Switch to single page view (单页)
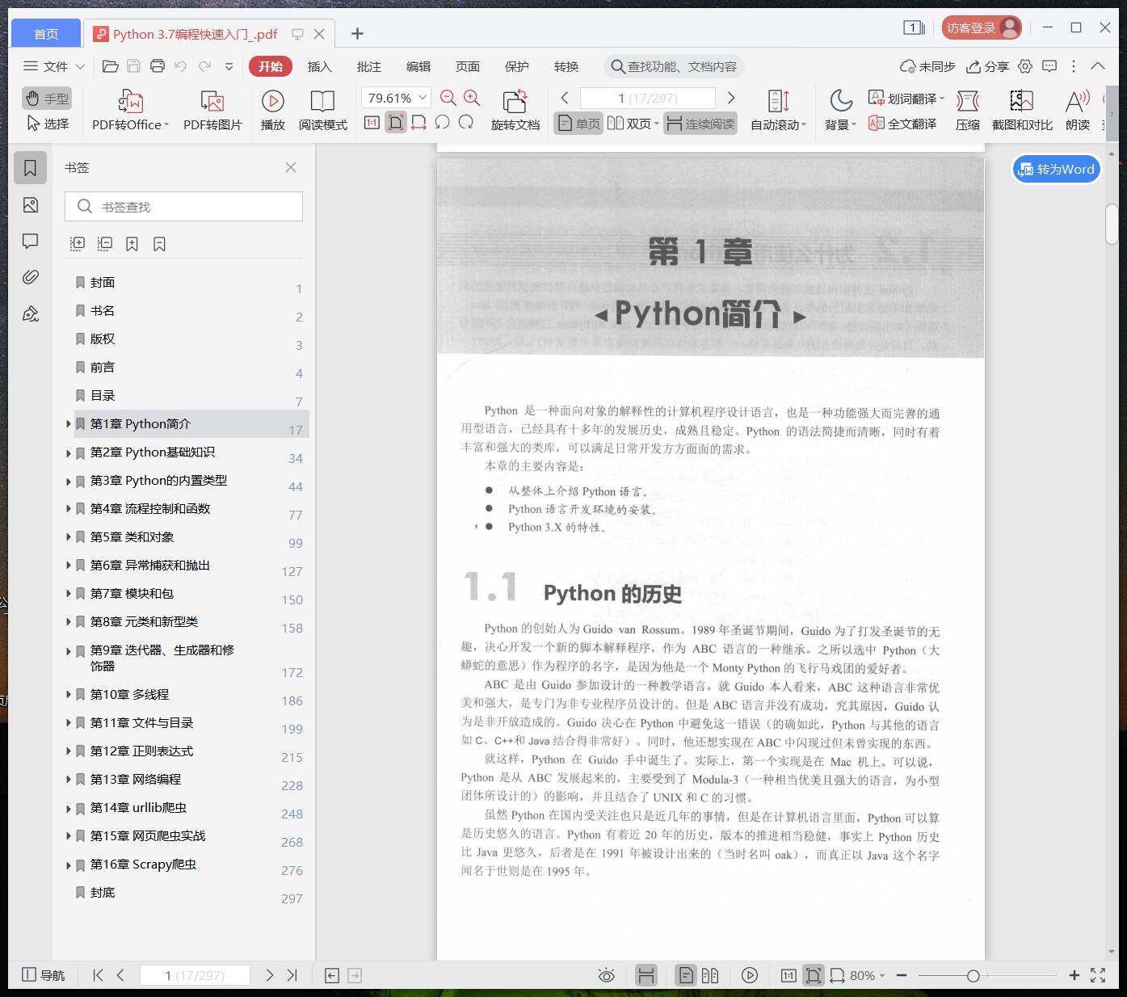Screen dimensions: 1127x997 point(578,124)
